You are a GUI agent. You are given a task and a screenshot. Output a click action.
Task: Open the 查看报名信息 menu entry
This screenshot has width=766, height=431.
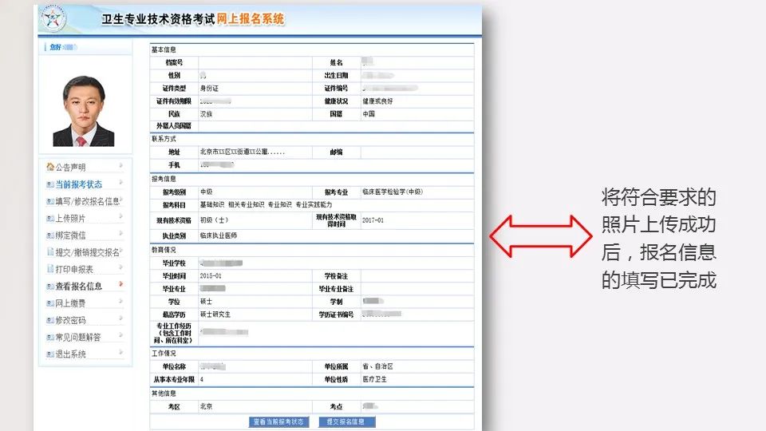(x=78, y=287)
